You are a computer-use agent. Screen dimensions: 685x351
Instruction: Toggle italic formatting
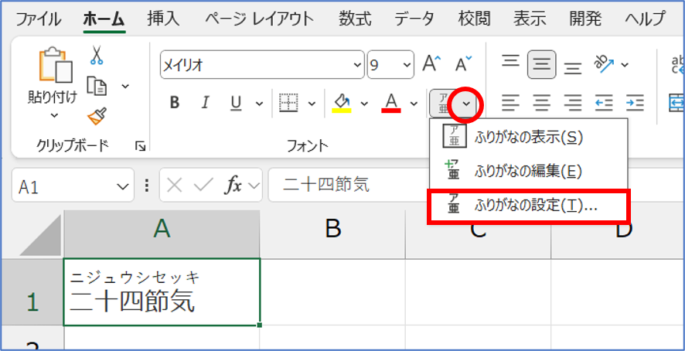coord(204,103)
